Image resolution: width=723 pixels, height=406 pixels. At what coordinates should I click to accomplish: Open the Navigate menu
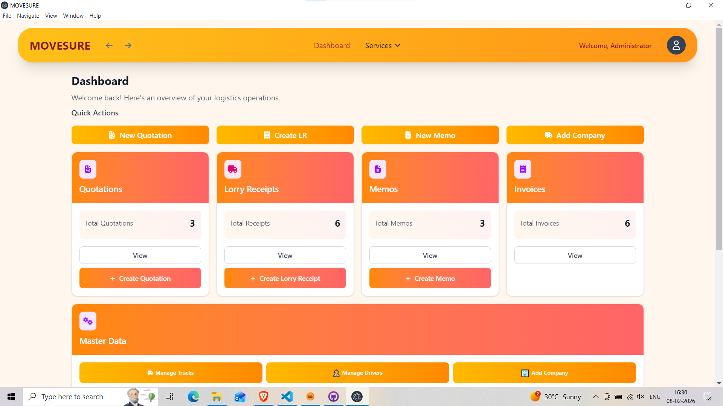pyautogui.click(x=28, y=15)
